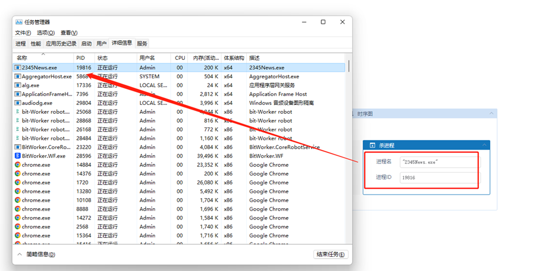This screenshot has width=540, height=271.
Task: Click the 结束任务(E) button
Action: coord(331,254)
